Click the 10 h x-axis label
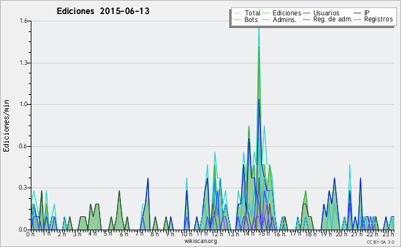The width and height of the screenshot is (401, 247). 186,234
